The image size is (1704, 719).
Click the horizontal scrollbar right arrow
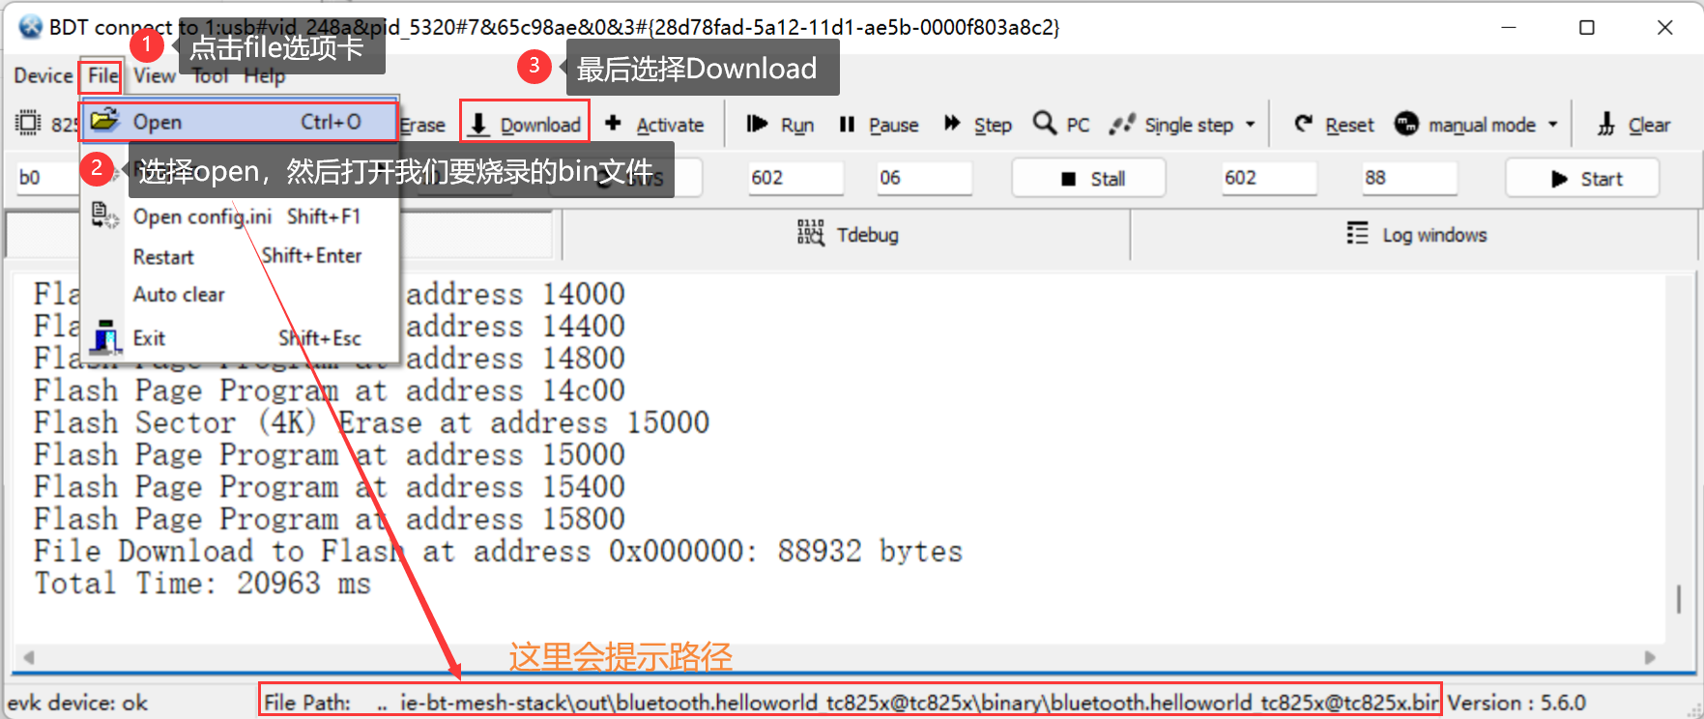pyautogui.click(x=1650, y=657)
